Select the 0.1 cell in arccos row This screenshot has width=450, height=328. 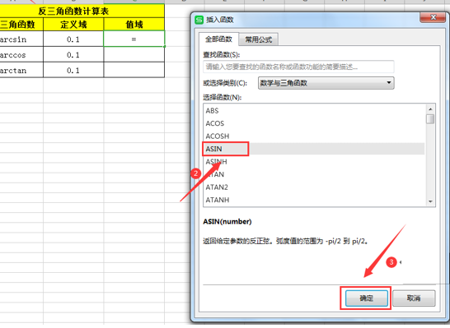click(x=73, y=54)
